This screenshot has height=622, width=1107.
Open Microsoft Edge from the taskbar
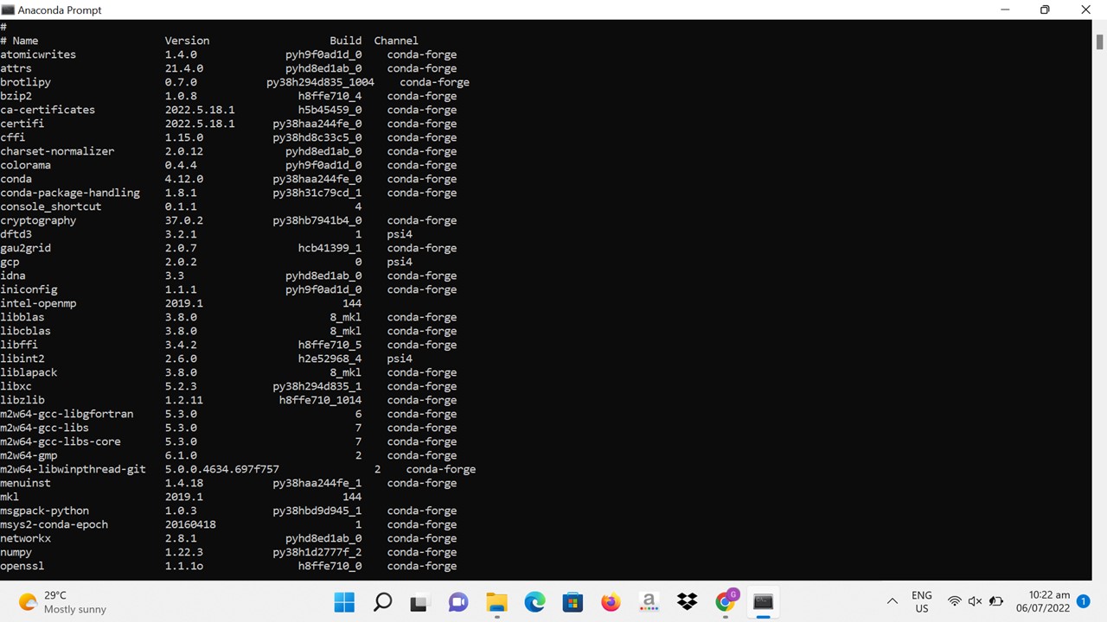click(x=534, y=602)
